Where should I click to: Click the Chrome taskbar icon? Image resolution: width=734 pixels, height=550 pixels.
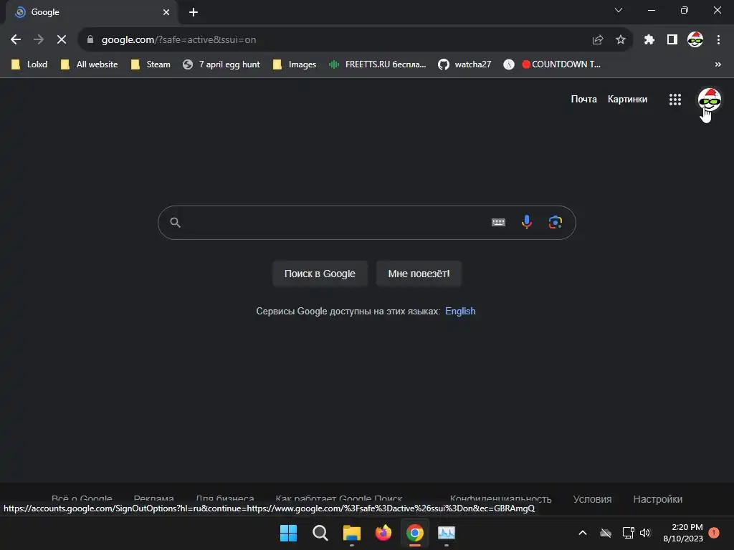(415, 533)
